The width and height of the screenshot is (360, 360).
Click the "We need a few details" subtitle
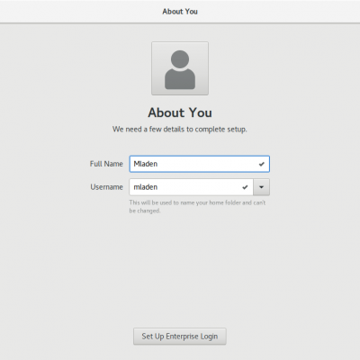180,130
